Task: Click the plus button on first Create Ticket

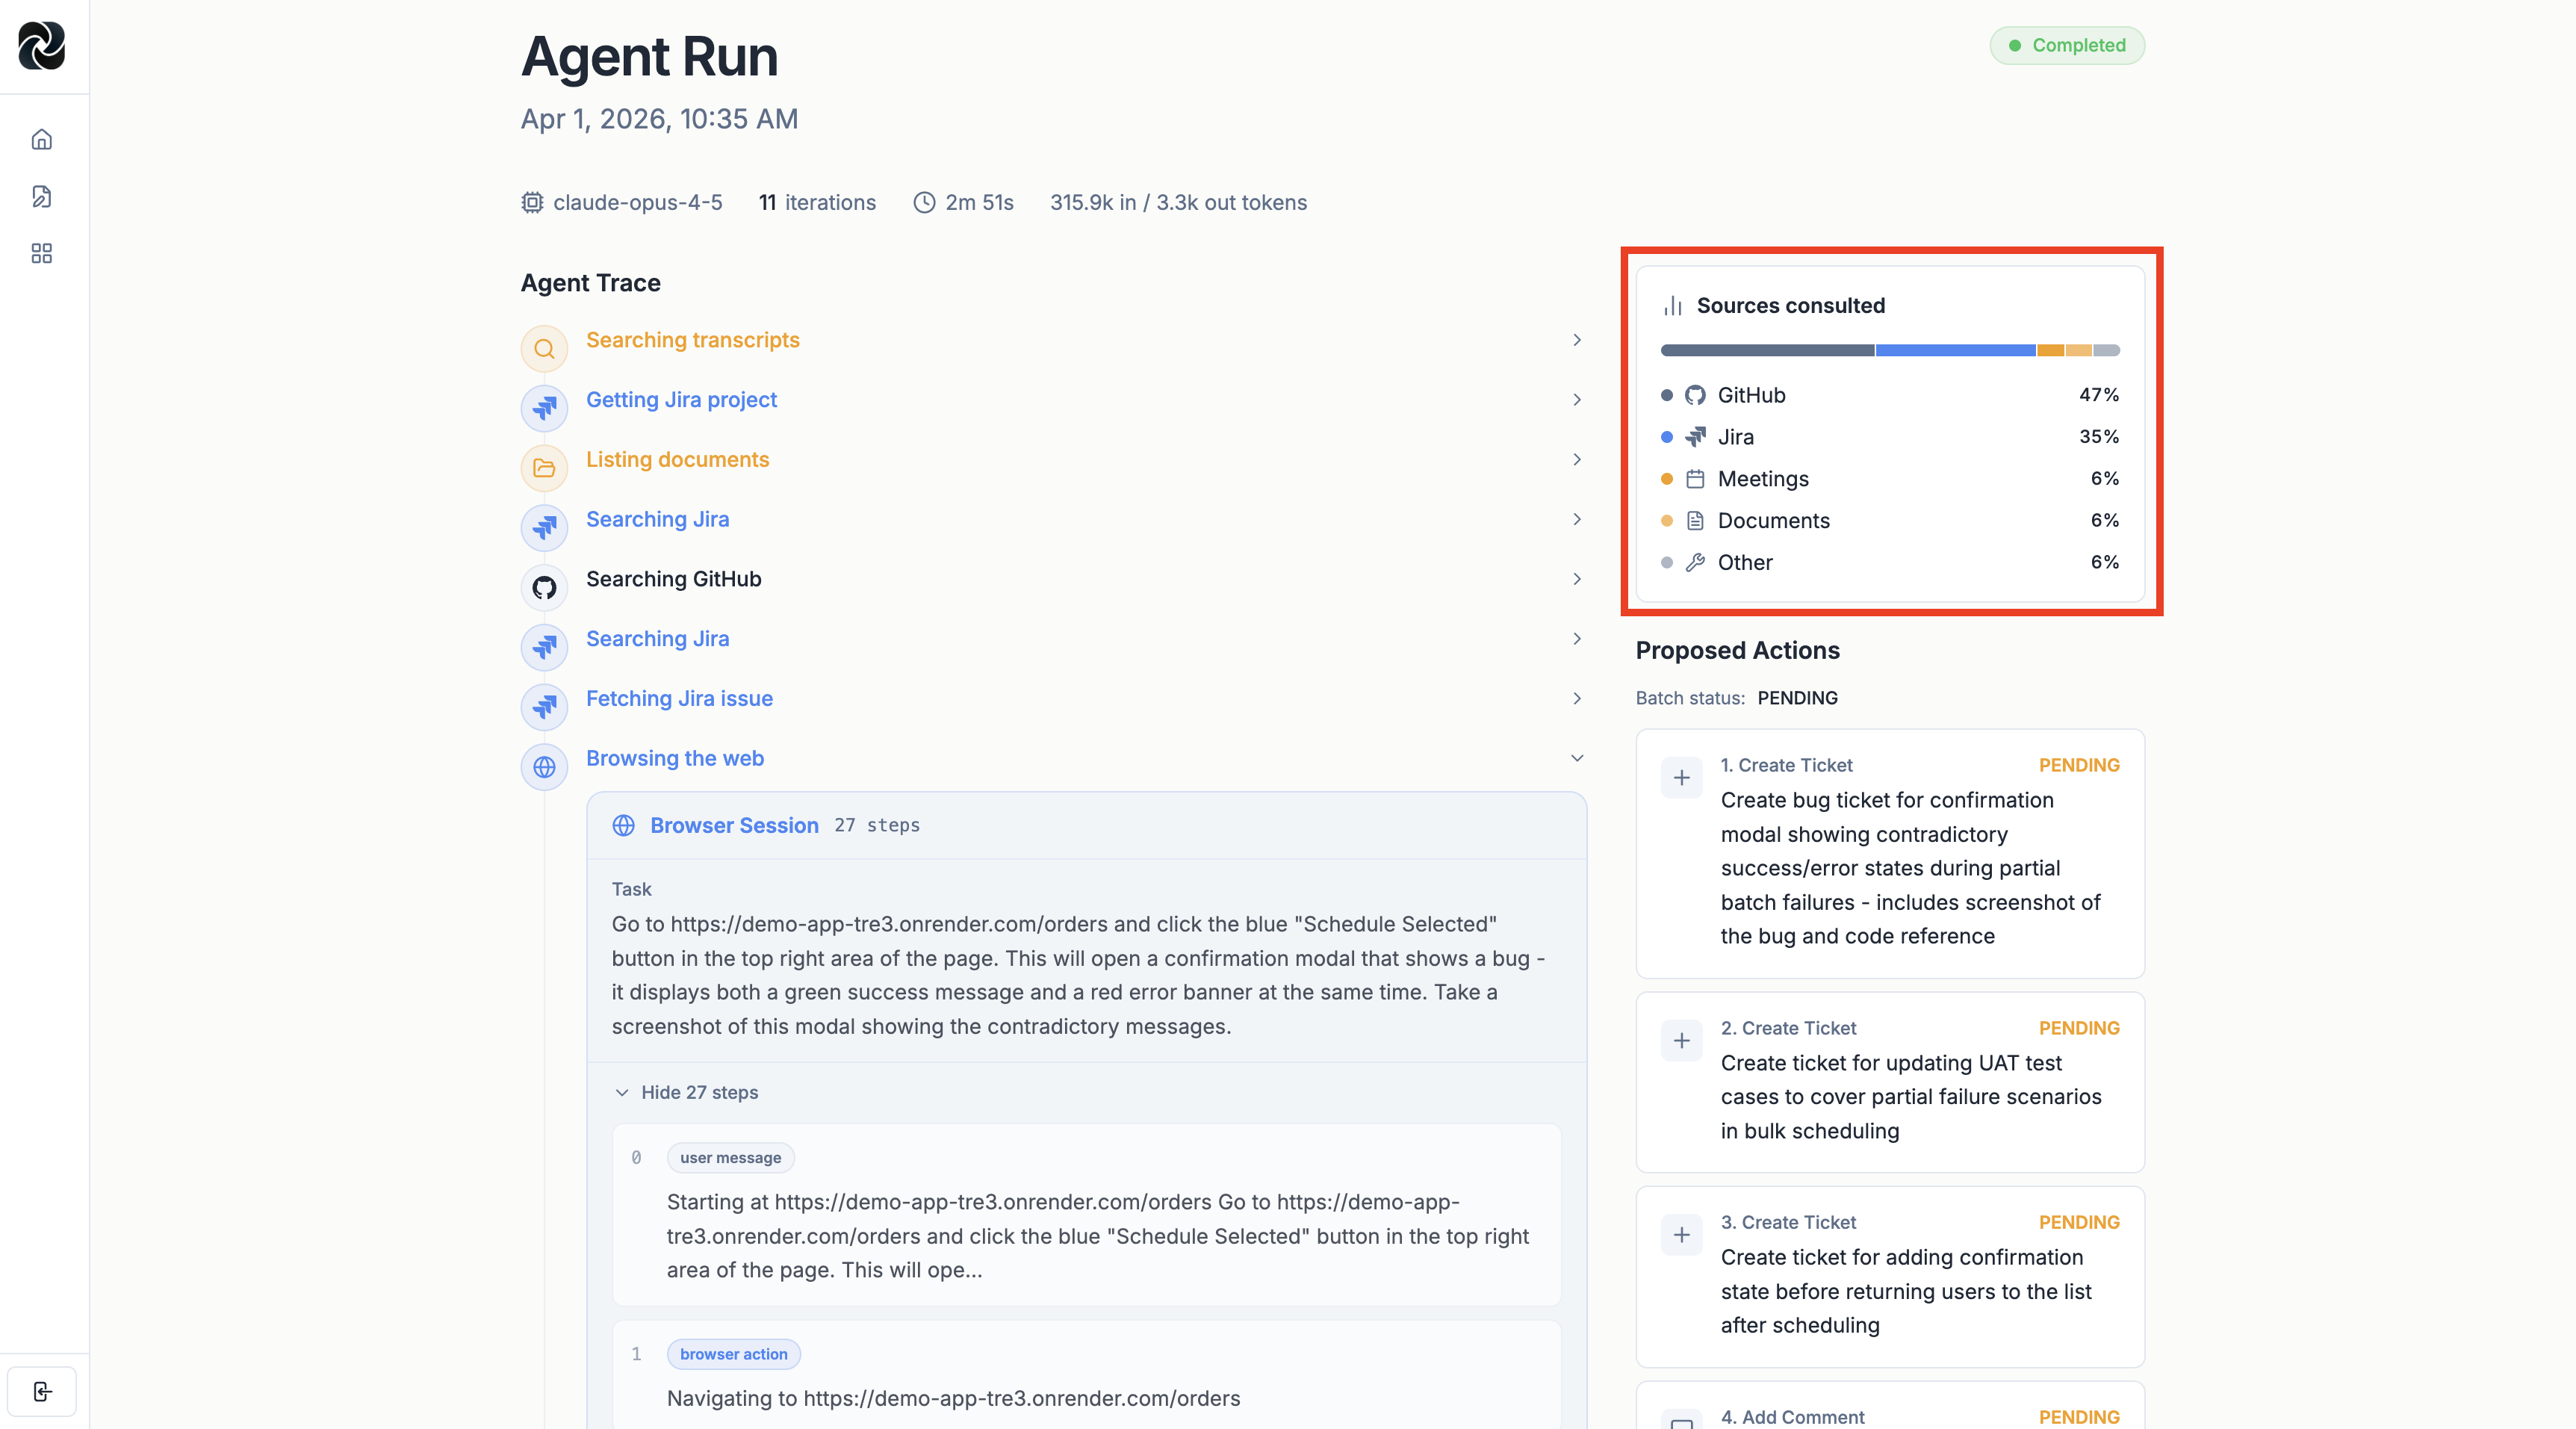Action: tap(1681, 778)
